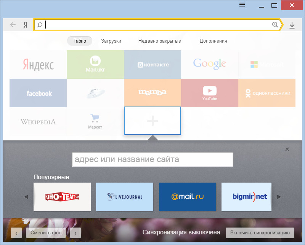
Task: Add the bigmir)net popular site
Action: point(246,197)
